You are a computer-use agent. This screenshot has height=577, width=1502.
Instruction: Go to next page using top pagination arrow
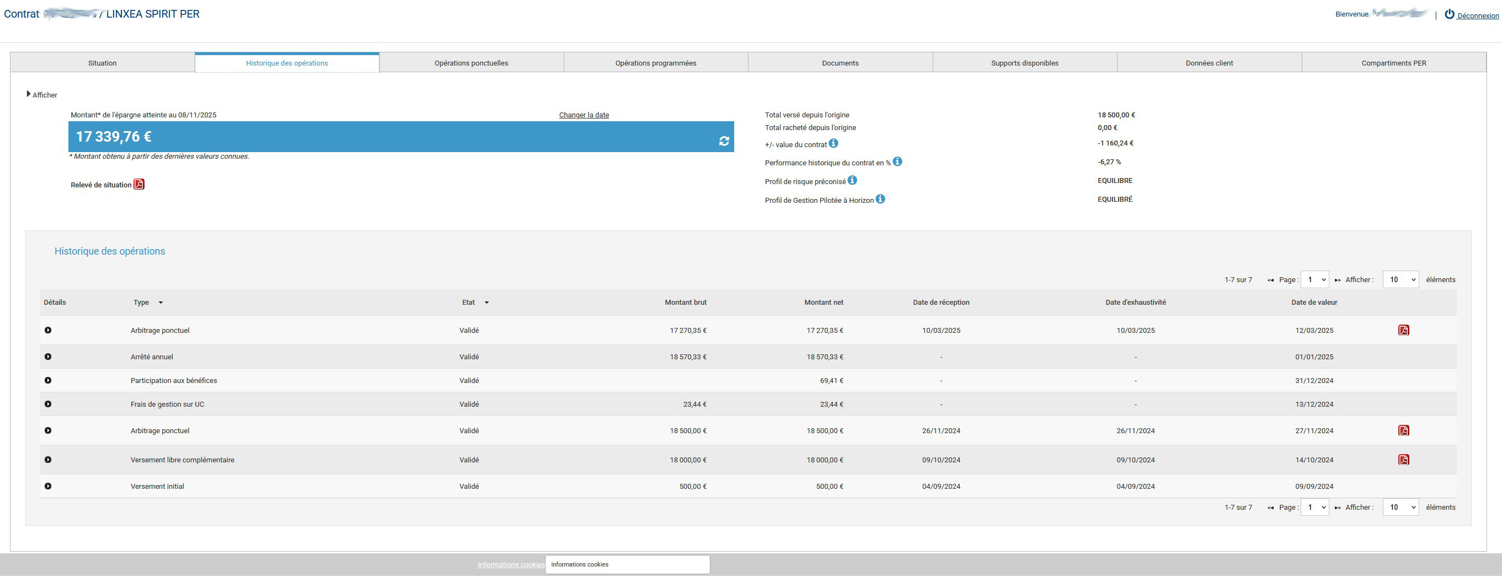1337,281
